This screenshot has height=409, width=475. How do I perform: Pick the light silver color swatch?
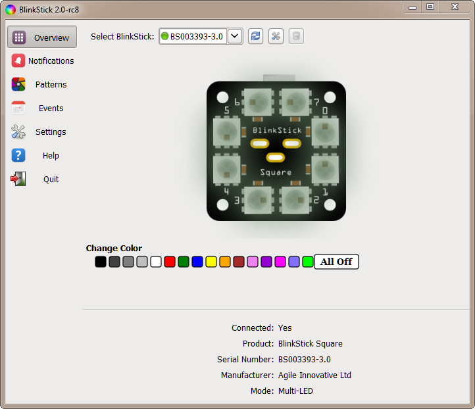pos(142,262)
